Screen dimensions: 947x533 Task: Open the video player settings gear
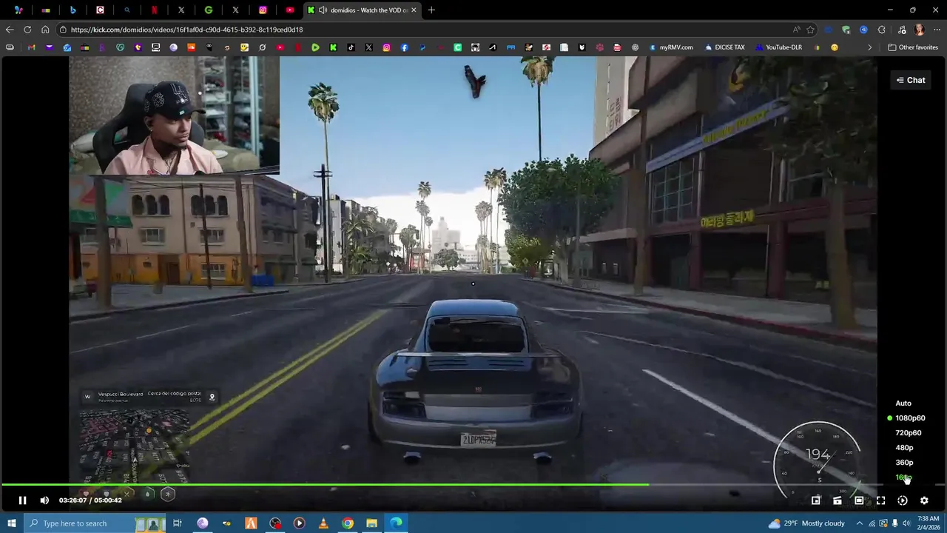(924, 500)
